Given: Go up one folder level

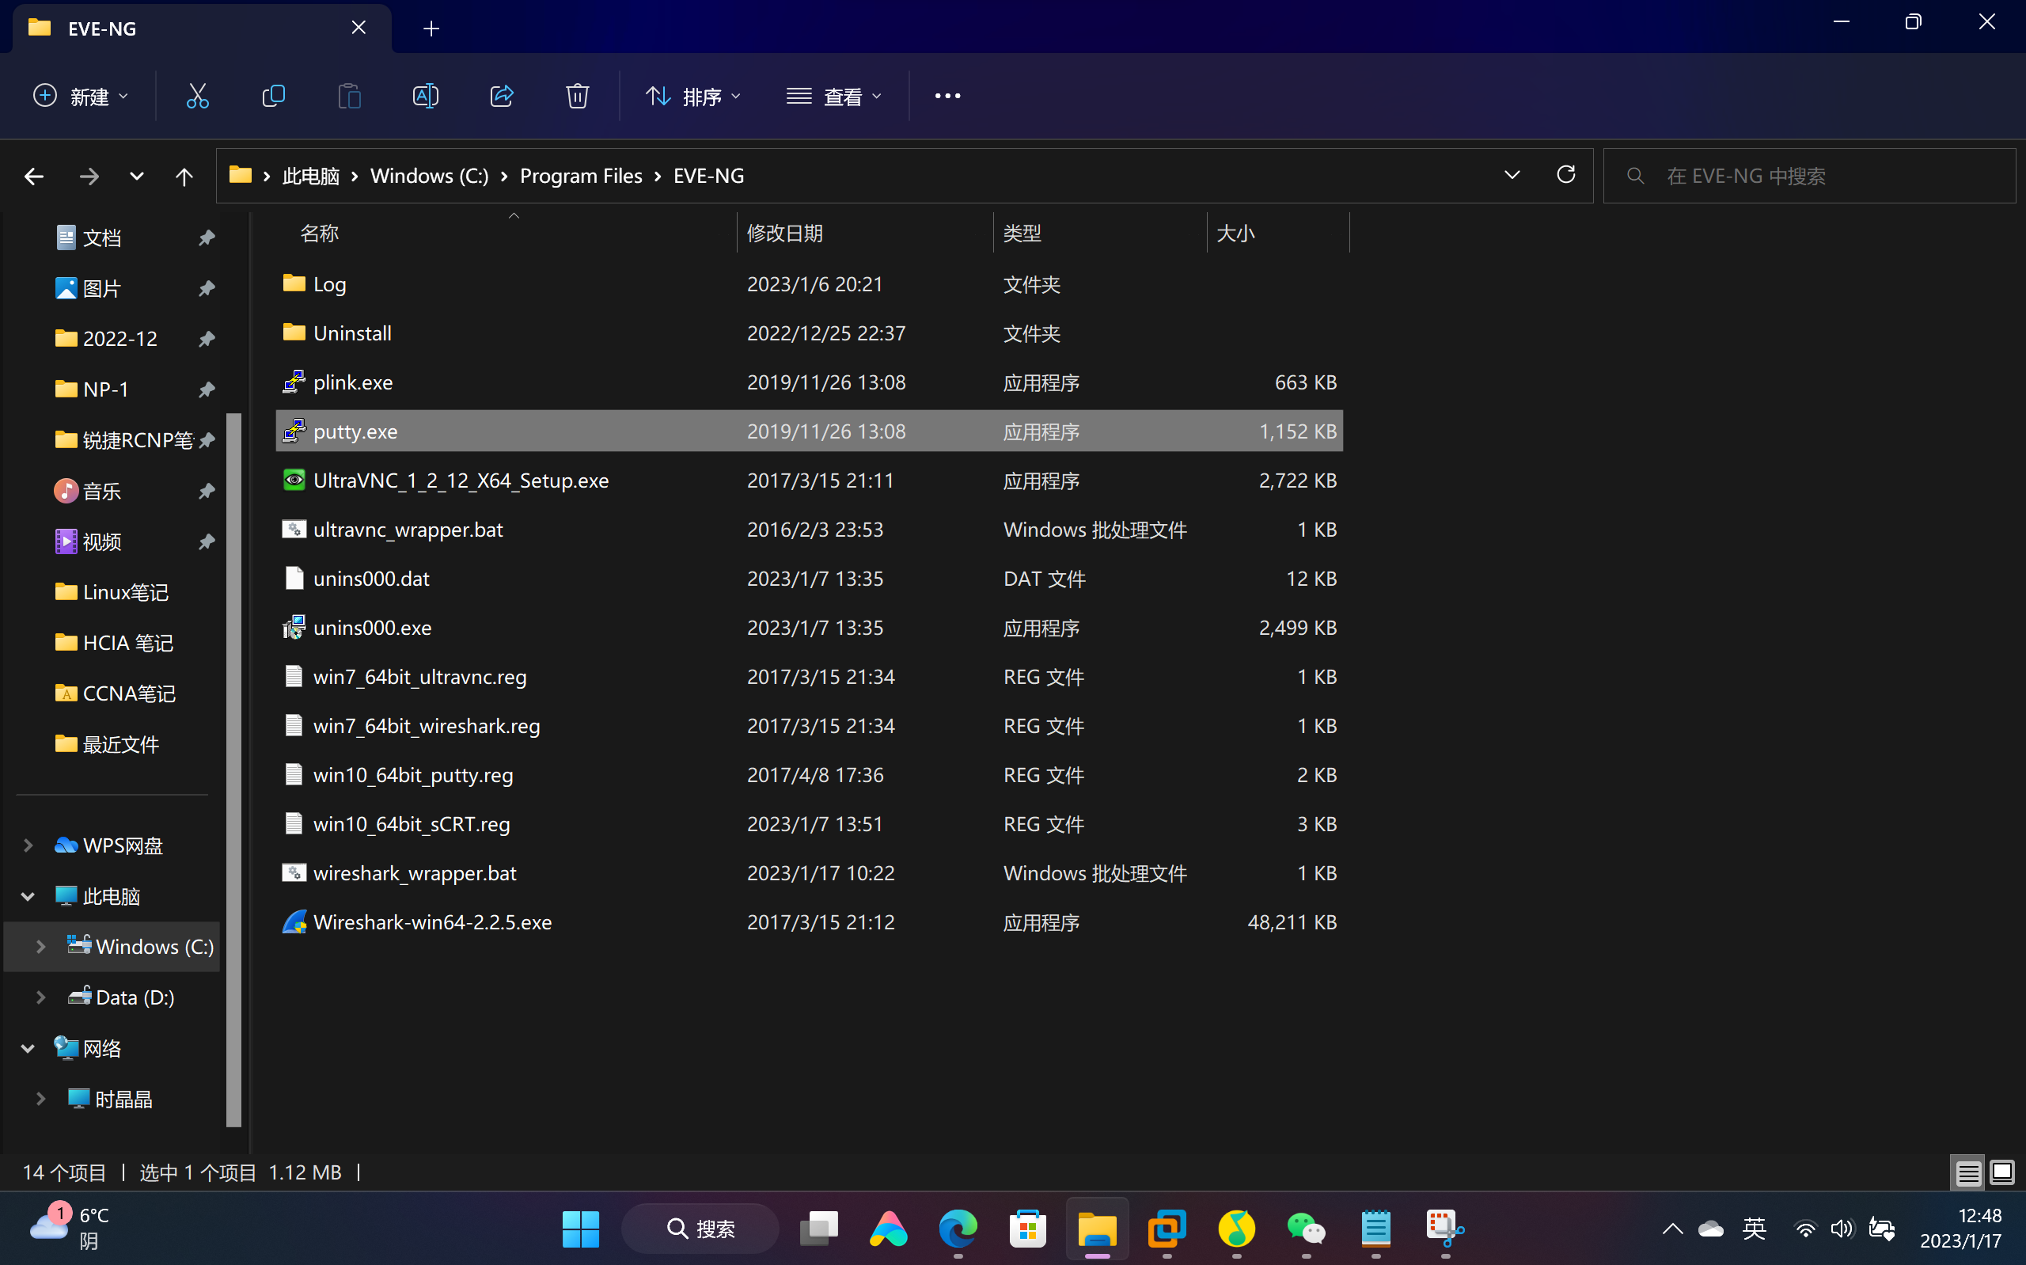Looking at the screenshot, I should [x=184, y=177].
